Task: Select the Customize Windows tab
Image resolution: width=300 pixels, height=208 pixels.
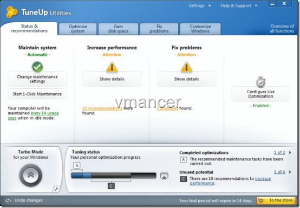Action: tap(200, 29)
